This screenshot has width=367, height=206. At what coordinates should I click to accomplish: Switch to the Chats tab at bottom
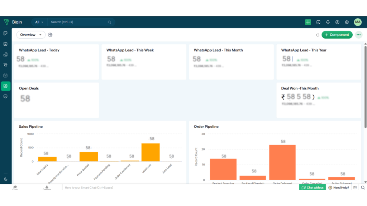15,187
